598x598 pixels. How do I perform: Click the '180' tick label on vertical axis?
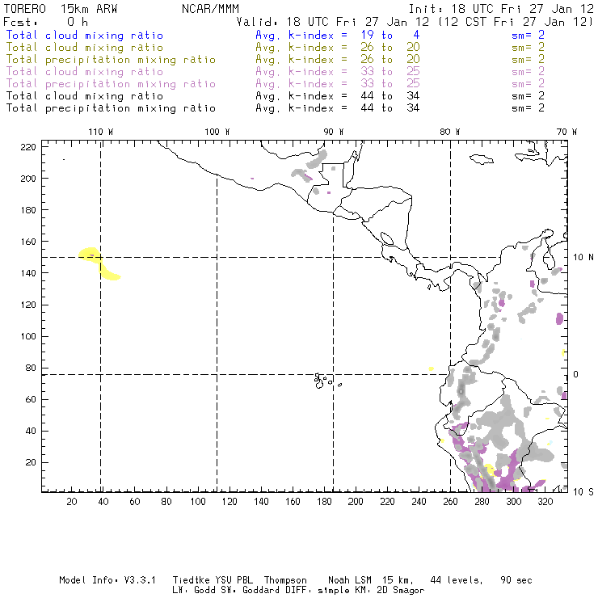28,210
